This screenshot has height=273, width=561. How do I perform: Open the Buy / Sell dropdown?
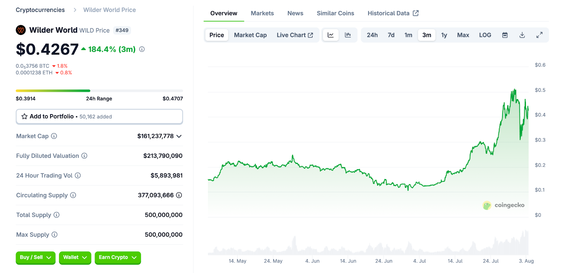pos(35,258)
